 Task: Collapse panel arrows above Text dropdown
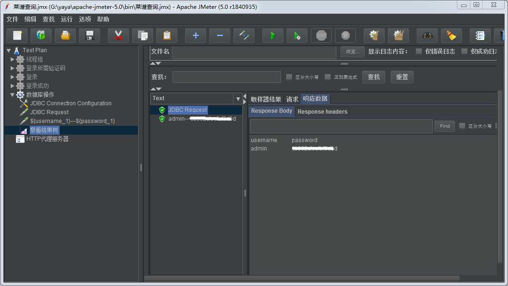(156, 89)
